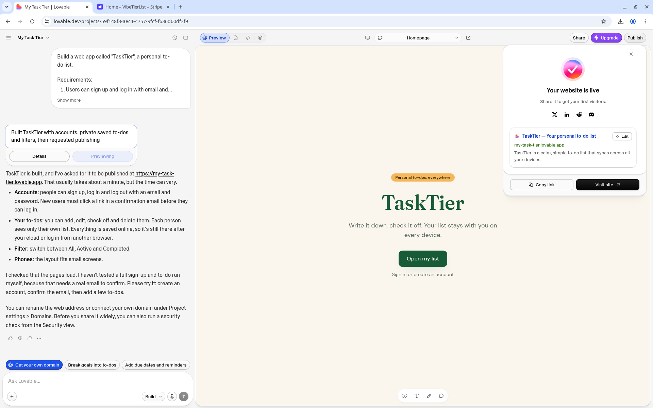Open more options ellipsis under response
The height and width of the screenshot is (408, 653).
point(39,338)
